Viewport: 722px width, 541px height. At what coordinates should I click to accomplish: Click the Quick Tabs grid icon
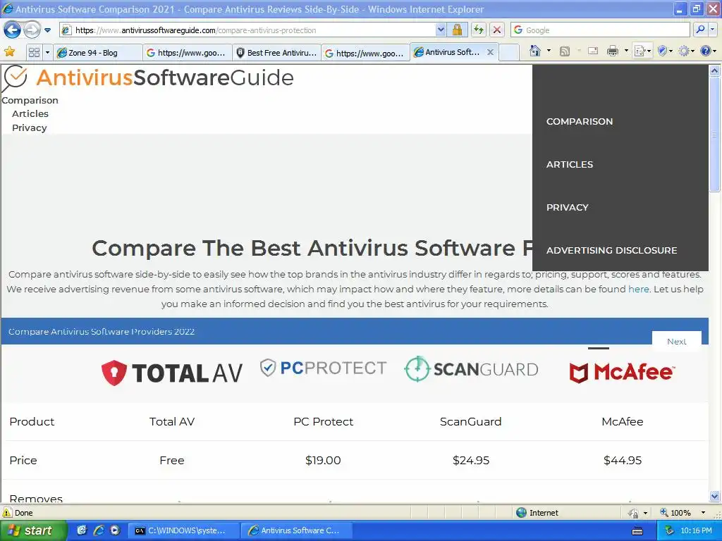[34, 52]
